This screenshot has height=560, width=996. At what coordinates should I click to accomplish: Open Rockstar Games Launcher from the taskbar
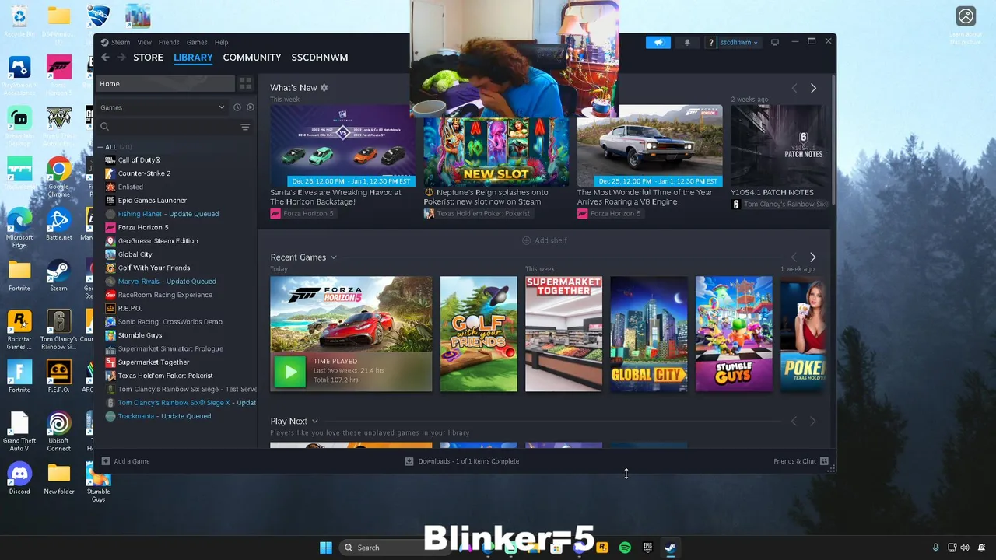601,548
